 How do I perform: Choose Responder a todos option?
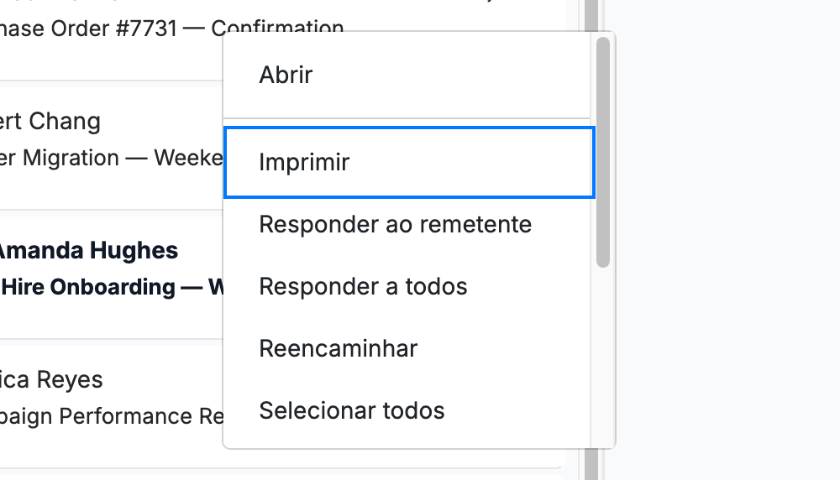407,287
